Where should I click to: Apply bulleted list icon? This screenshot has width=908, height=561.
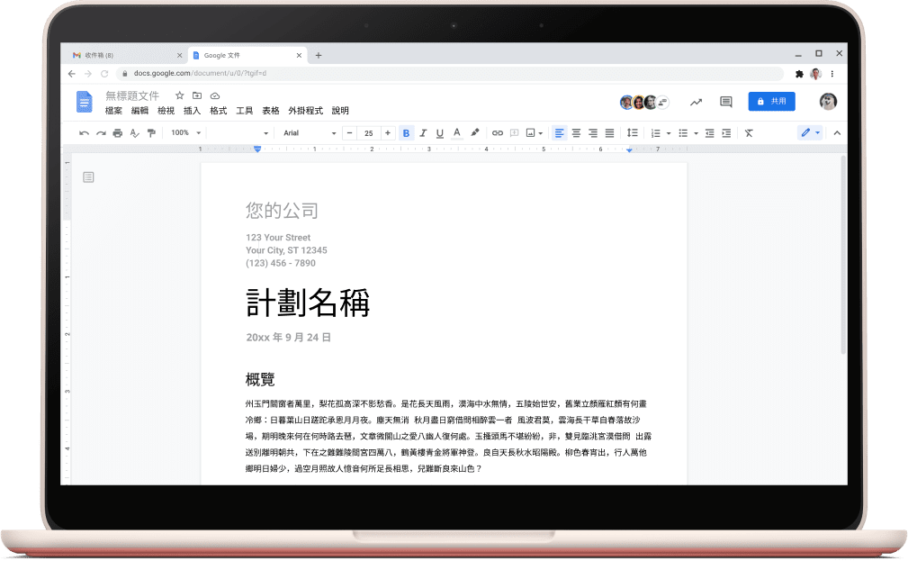pos(683,133)
